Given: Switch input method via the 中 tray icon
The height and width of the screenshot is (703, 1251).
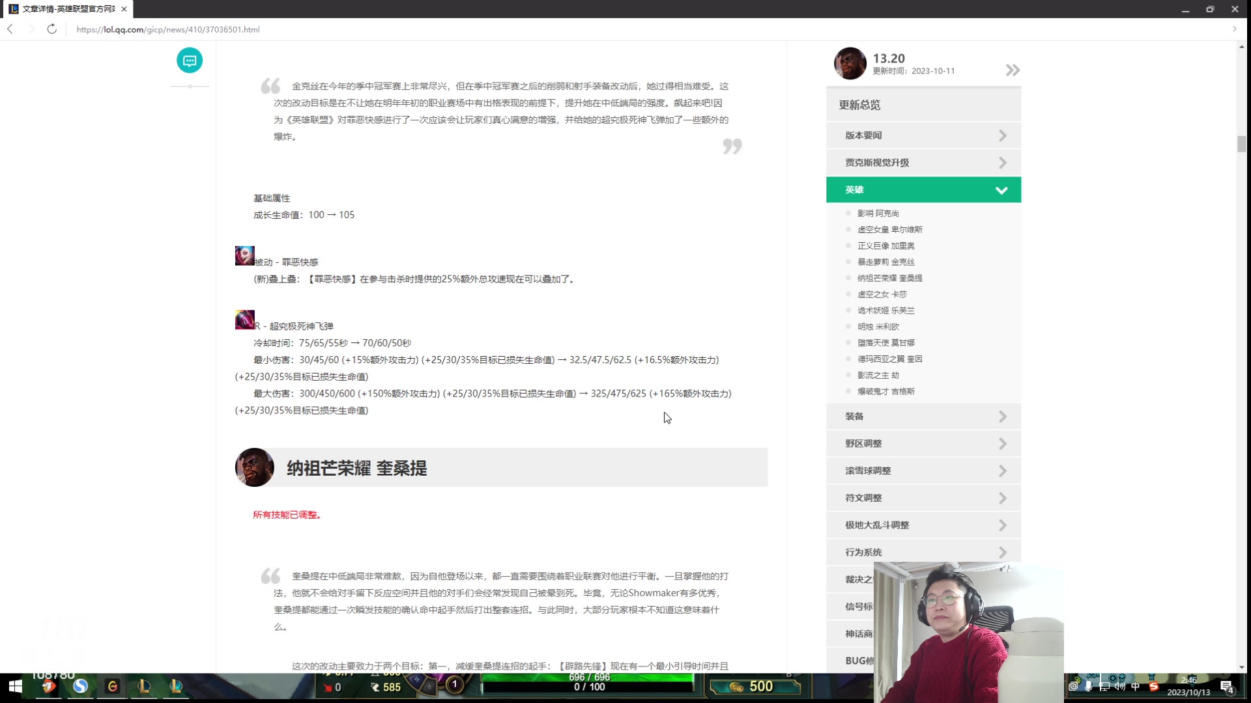Looking at the screenshot, I should pyautogui.click(x=1136, y=686).
